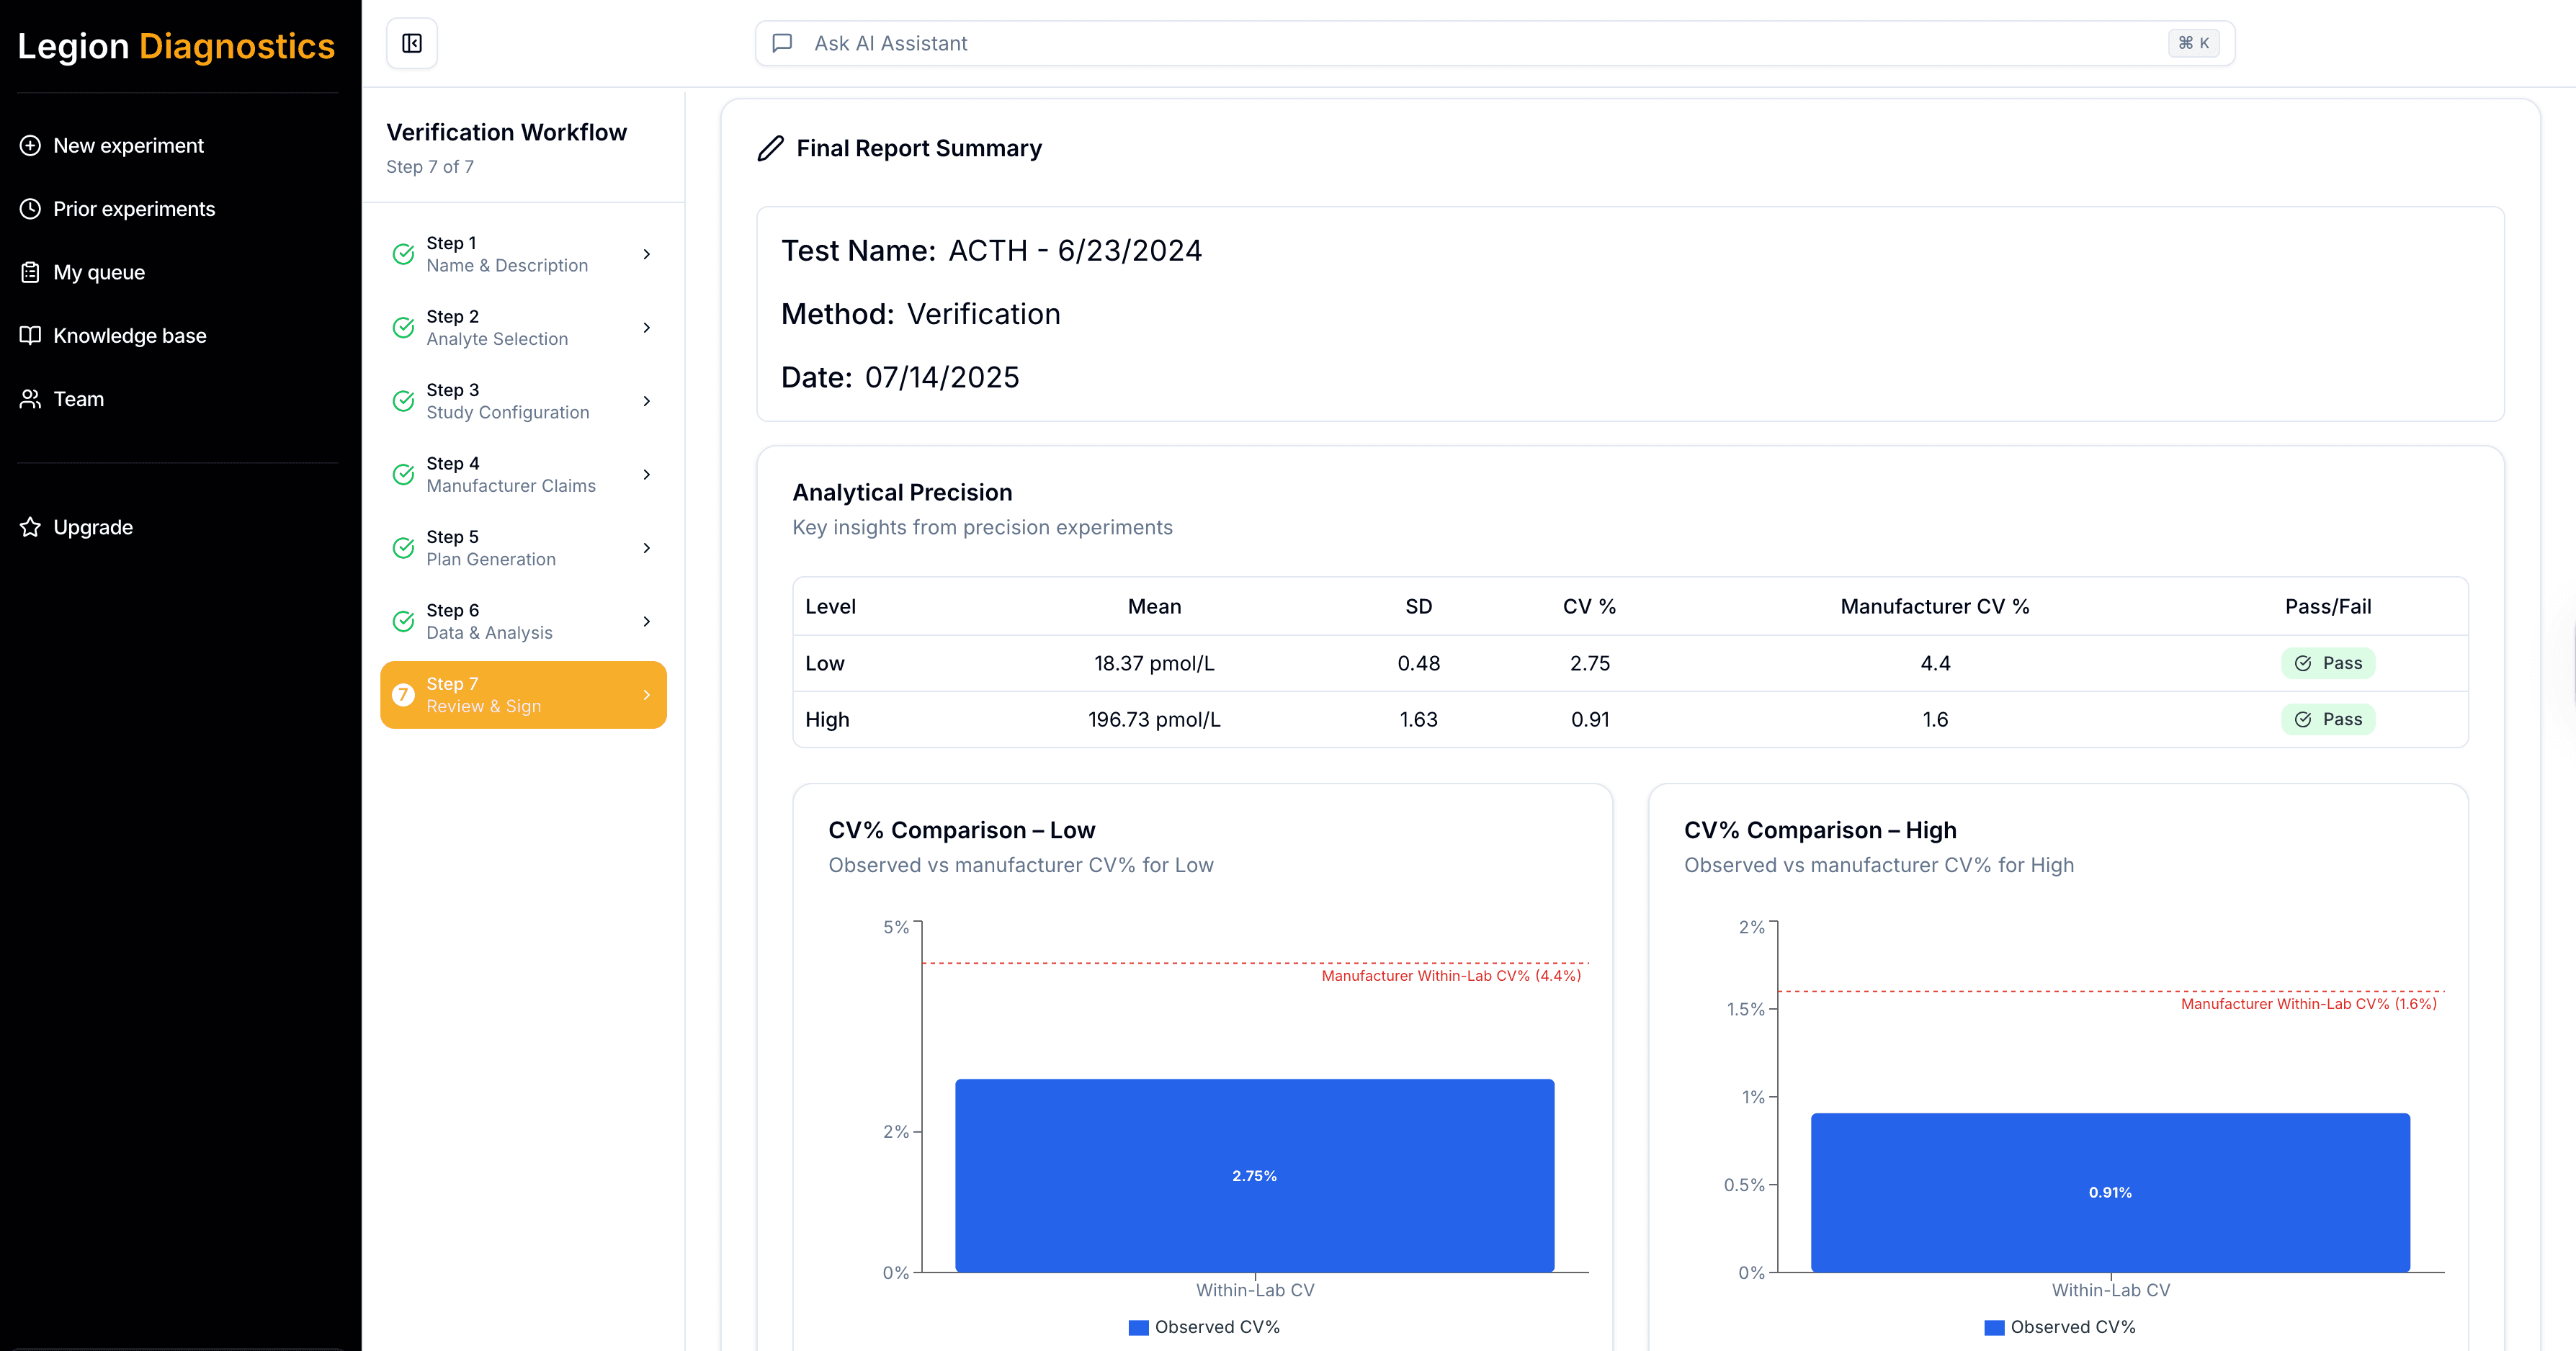This screenshot has height=1351, width=2576.
Task: Click the Prior experiments clock icon
Action: coord(30,209)
